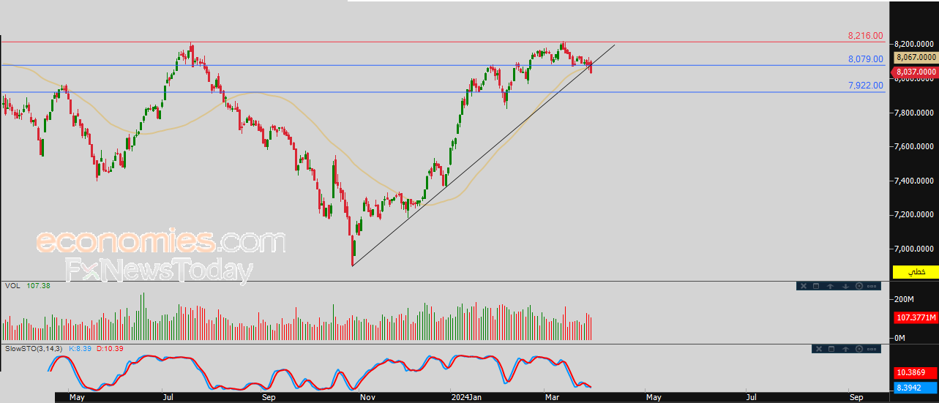Viewport: 939px width, 403px height.
Task: Open more options for VOL panel
Action: pos(872,286)
